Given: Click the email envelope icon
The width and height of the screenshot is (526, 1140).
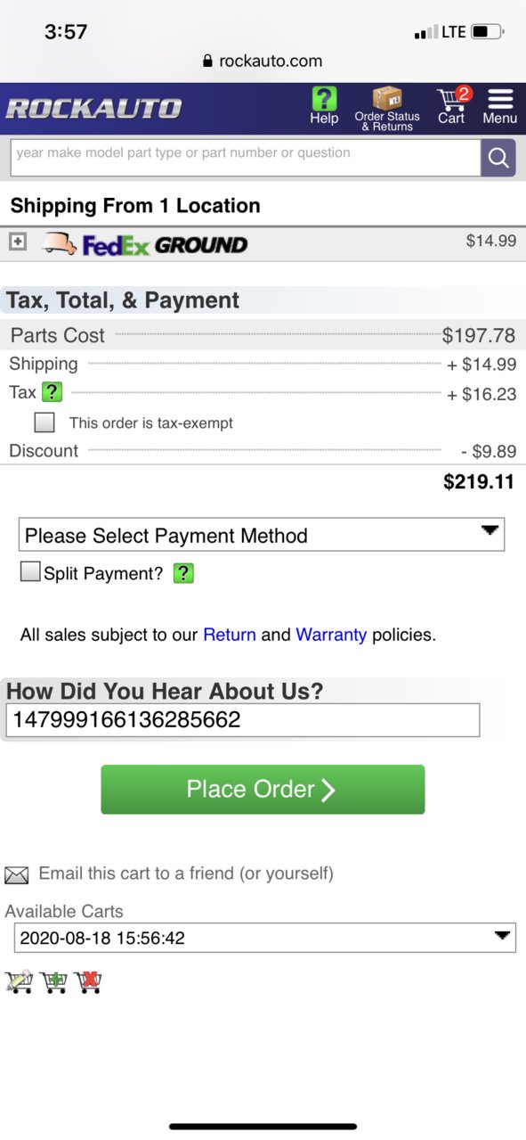Looking at the screenshot, I should click(x=17, y=875).
